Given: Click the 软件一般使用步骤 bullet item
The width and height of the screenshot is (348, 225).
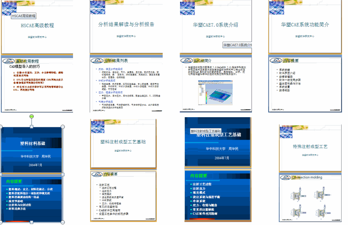Looking at the screenshot, I should click(x=290, y=80).
